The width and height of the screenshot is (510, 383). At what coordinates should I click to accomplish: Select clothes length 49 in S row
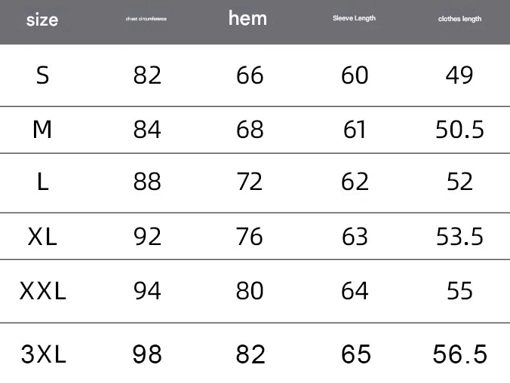click(459, 75)
